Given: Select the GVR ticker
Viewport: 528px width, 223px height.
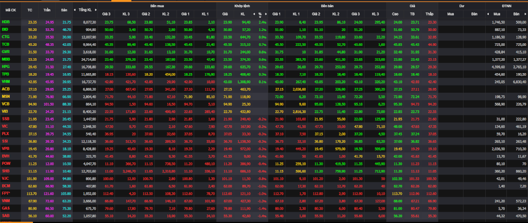Looking at the screenshot, I should tap(5, 52).
